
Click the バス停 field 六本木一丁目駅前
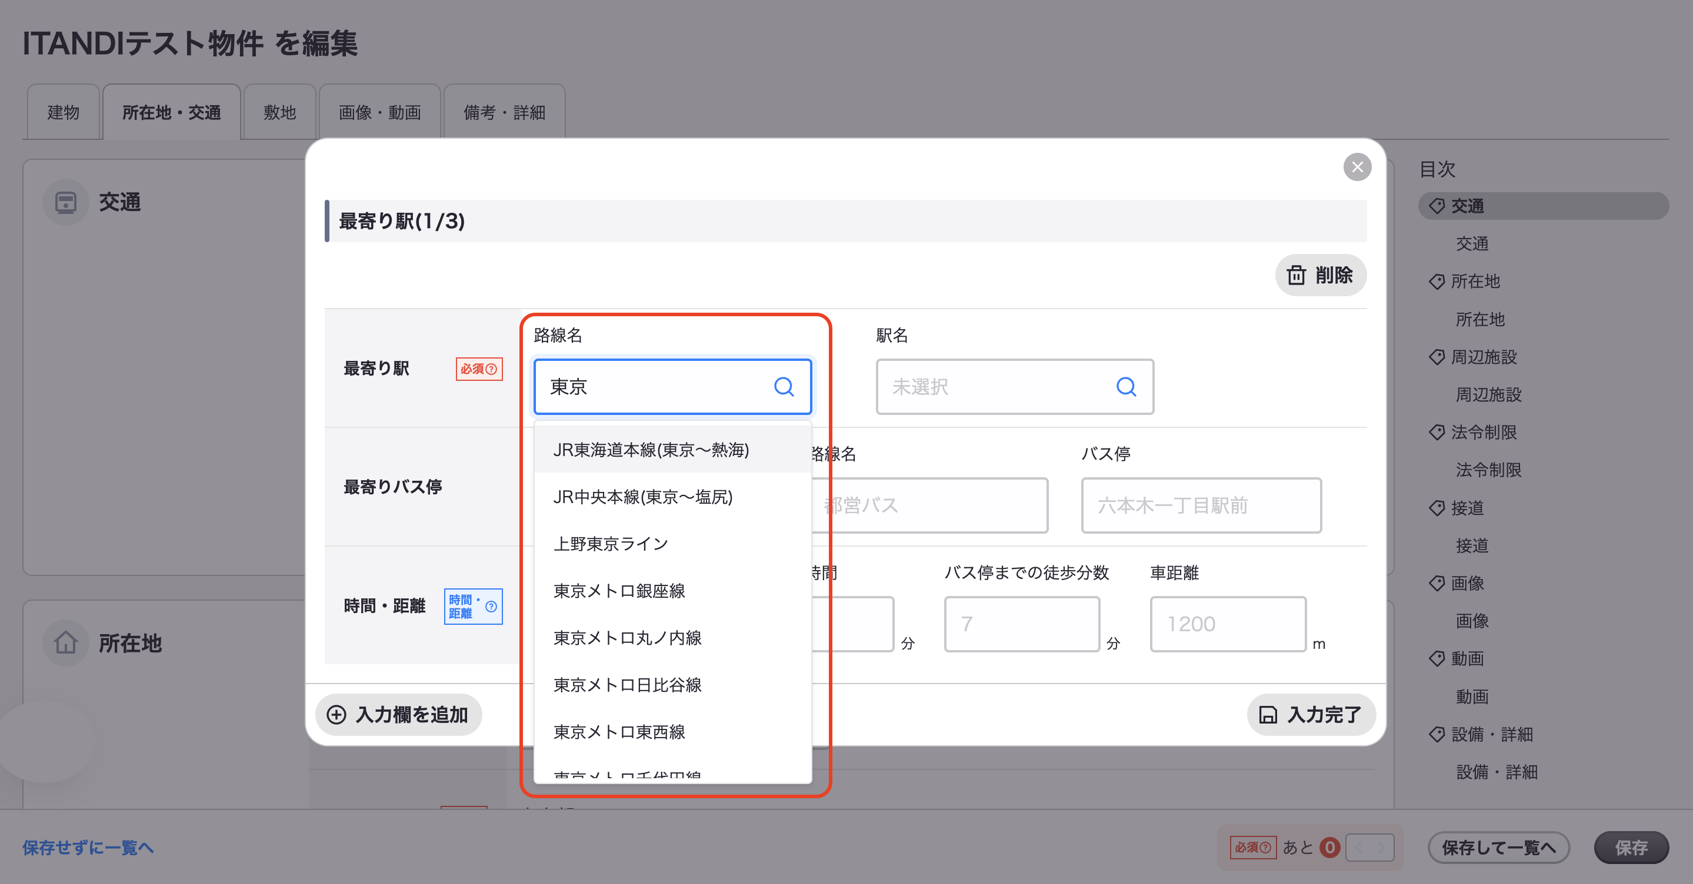point(1201,505)
